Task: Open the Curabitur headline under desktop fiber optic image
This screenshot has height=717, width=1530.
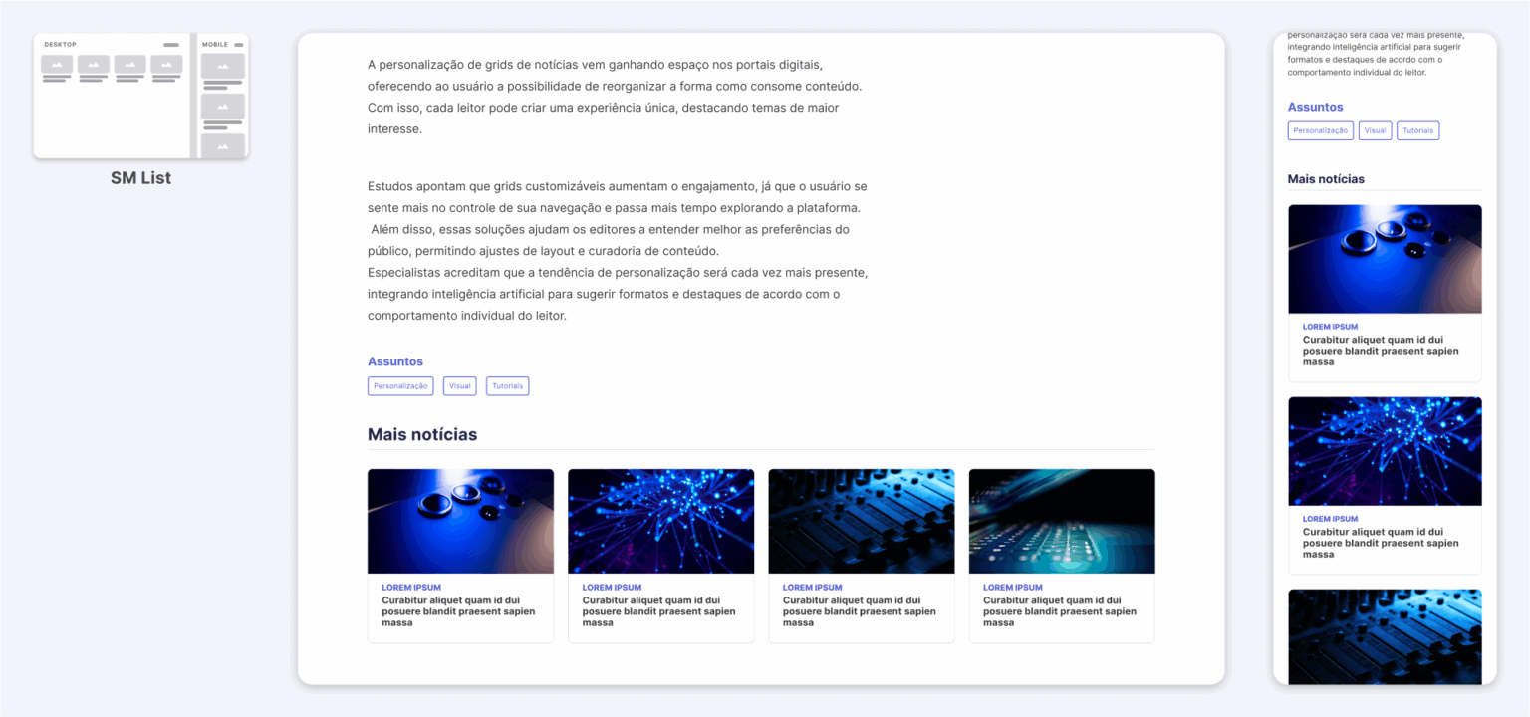Action: pyautogui.click(x=658, y=611)
